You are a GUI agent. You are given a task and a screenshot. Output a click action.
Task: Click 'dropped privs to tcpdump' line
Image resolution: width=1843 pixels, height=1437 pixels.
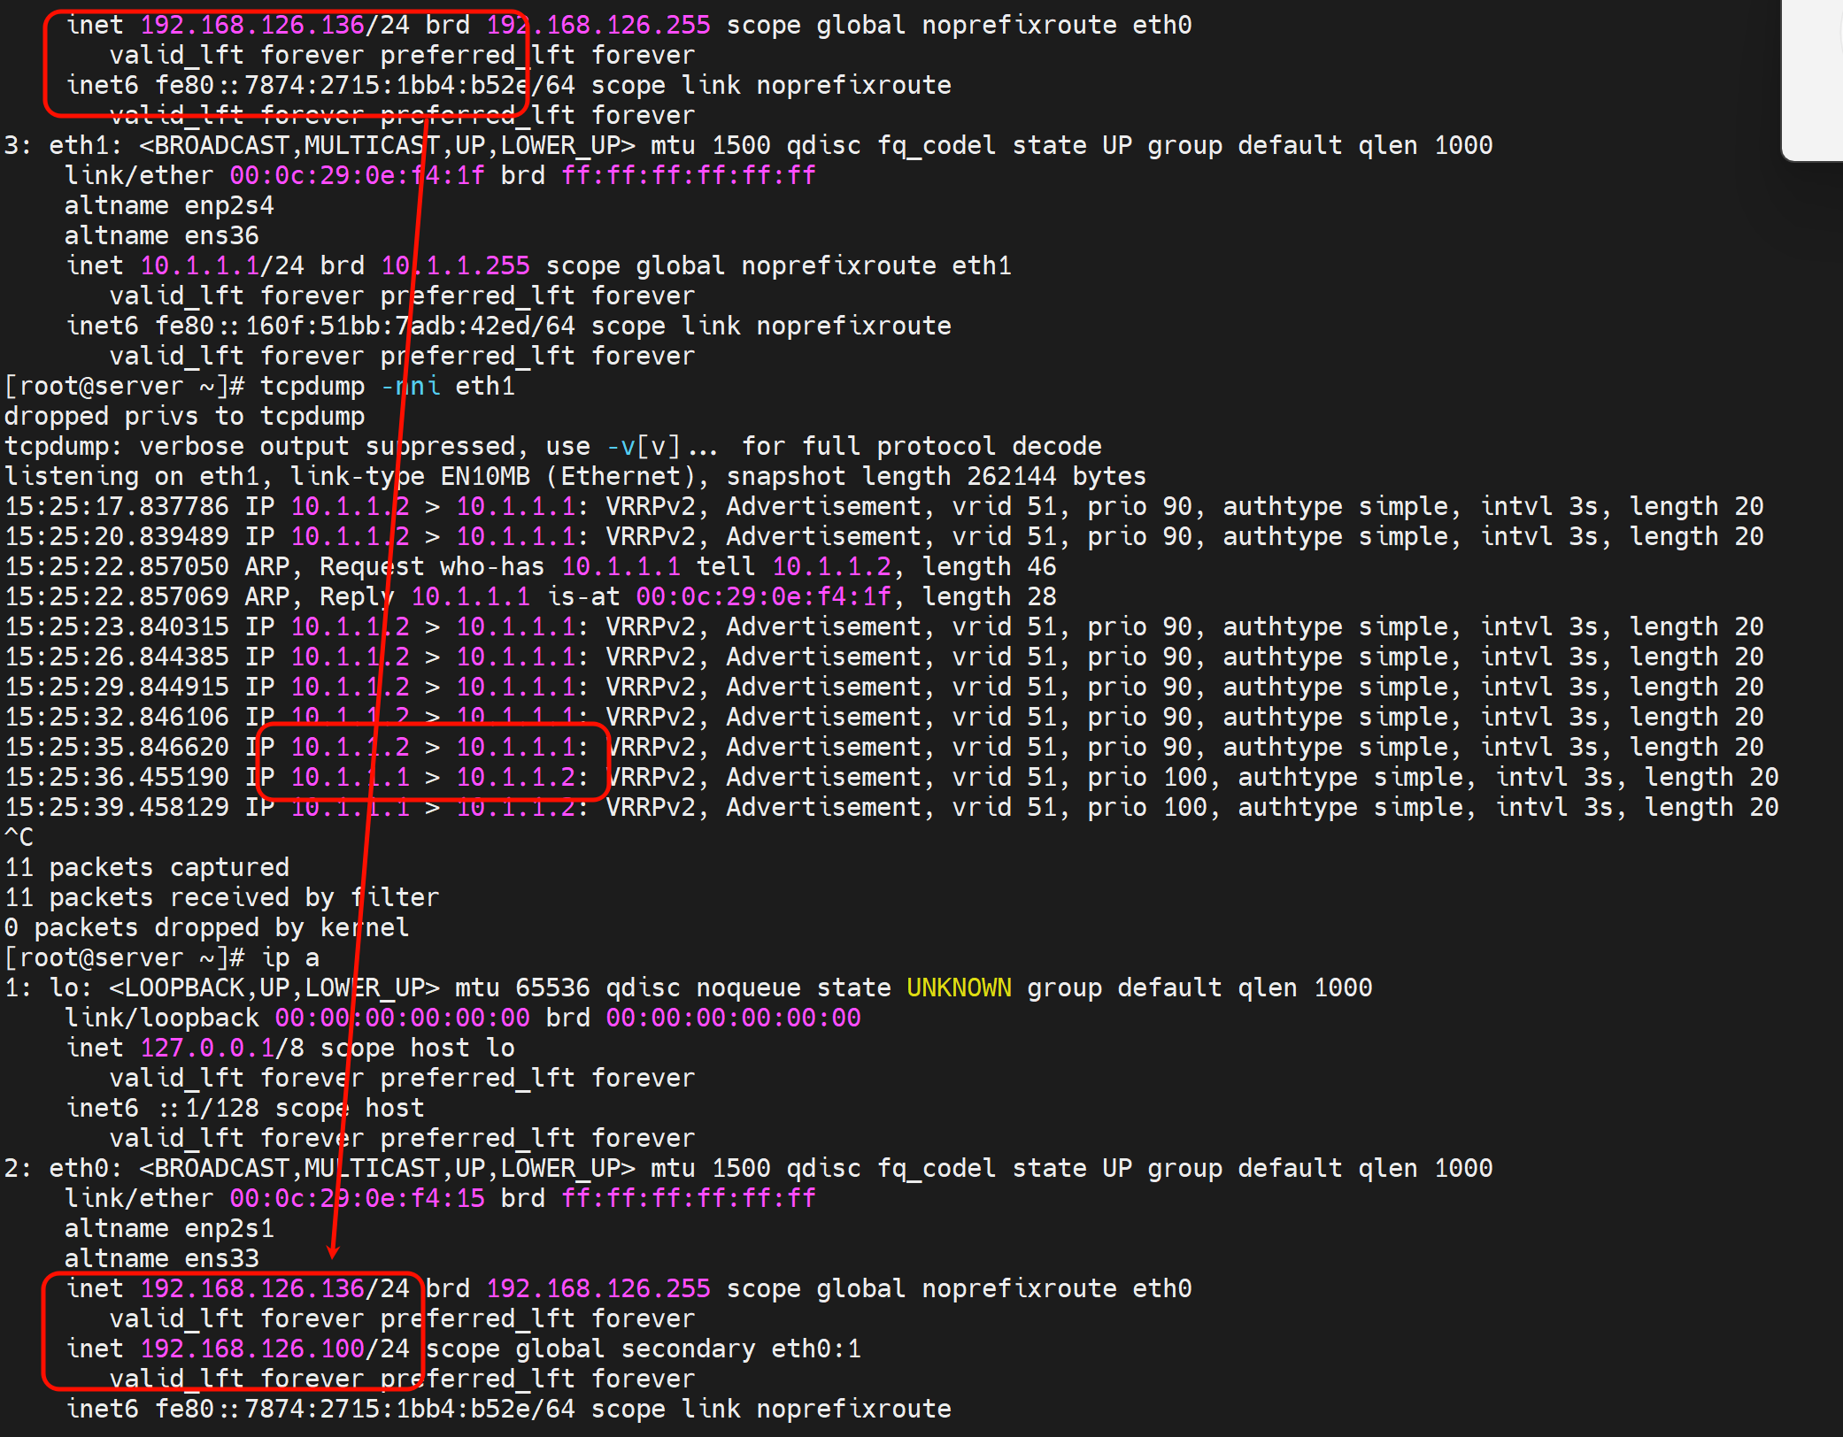tap(184, 417)
